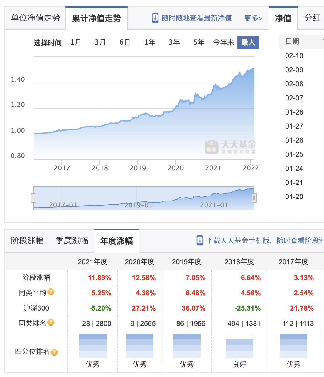324x377 pixels.
Task: Open the 更多> link
Action: [253, 18]
